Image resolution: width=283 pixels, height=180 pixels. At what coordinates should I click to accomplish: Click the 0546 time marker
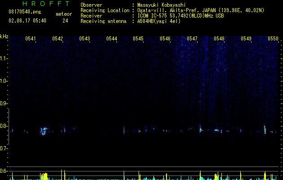pyautogui.click(x=165, y=39)
